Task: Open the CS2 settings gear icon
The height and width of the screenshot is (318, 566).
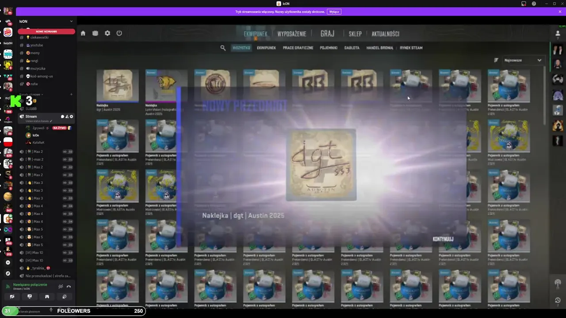Action: click(x=107, y=33)
